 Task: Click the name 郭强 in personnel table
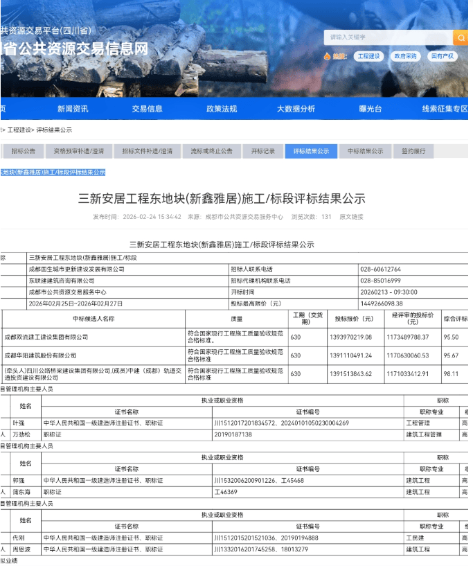pos(19,481)
